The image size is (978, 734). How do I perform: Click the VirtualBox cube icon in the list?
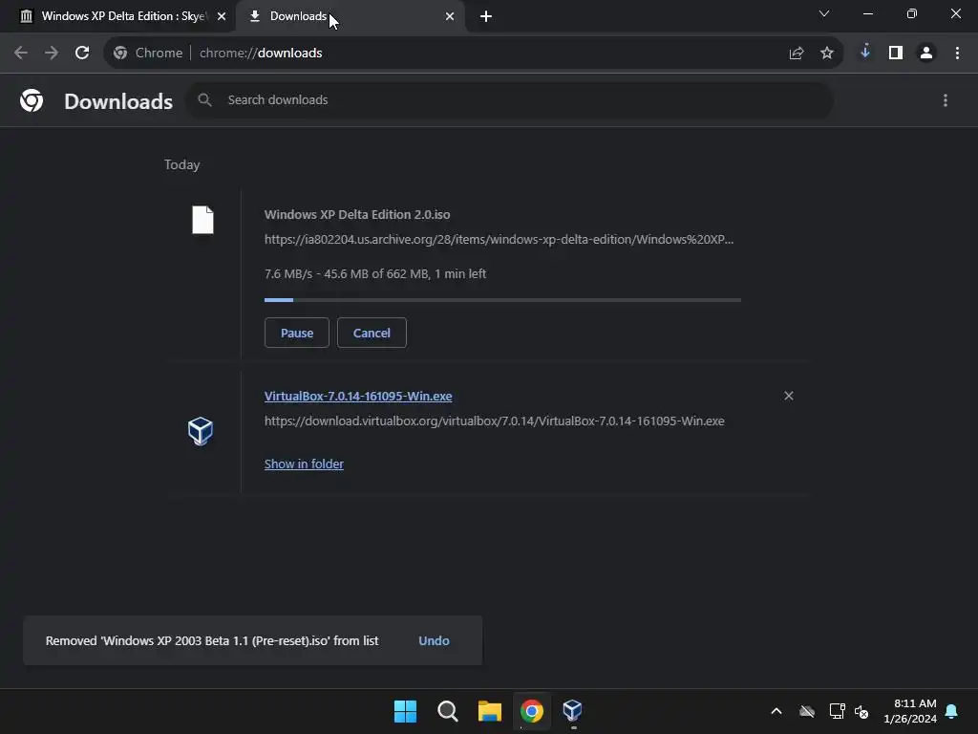tap(201, 431)
